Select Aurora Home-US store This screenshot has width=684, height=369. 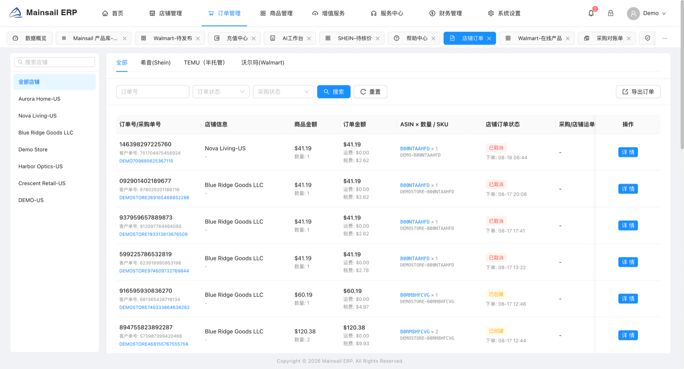click(54, 99)
